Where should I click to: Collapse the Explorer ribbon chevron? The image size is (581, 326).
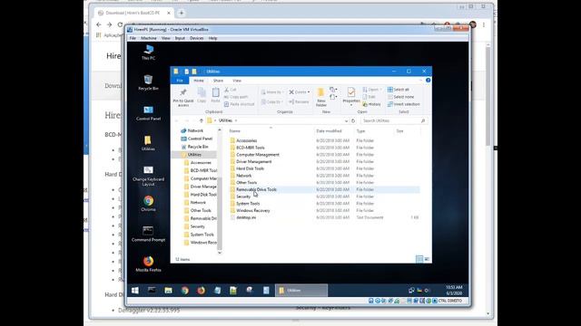pyautogui.click(x=420, y=81)
